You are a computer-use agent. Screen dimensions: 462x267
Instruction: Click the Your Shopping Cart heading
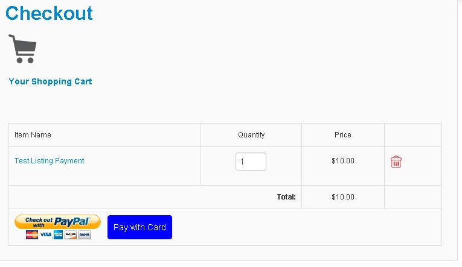(50, 81)
